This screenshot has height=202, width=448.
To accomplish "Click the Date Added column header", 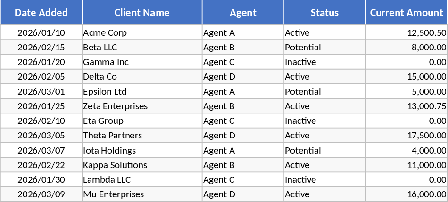I will tap(41, 13).
